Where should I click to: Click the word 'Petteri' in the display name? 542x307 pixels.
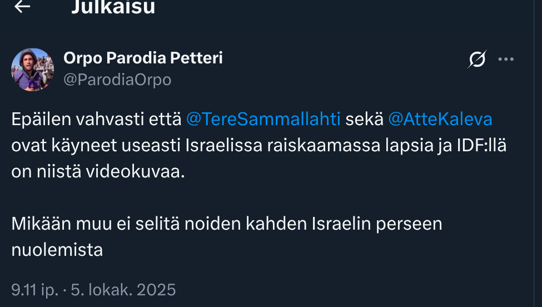(x=196, y=58)
